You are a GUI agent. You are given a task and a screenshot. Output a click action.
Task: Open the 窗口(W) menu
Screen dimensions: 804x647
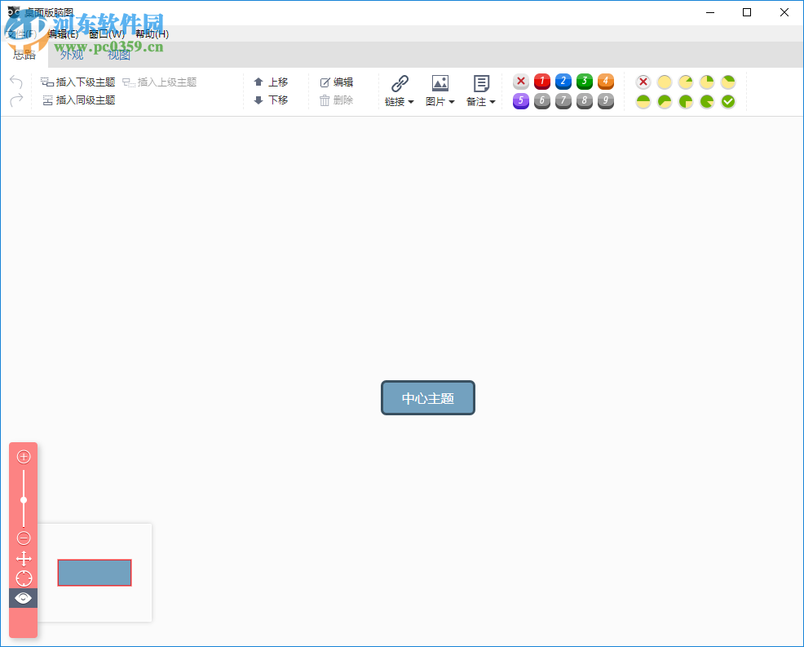(x=107, y=34)
